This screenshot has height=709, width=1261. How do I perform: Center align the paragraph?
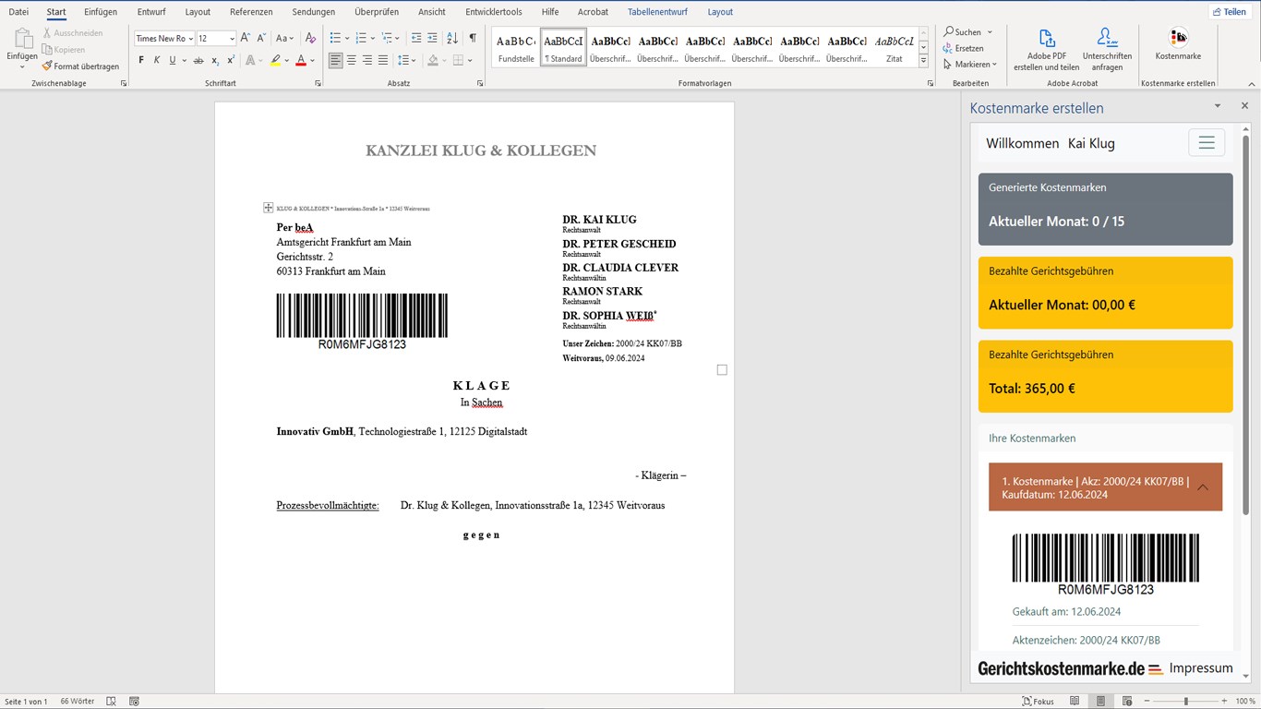click(352, 61)
